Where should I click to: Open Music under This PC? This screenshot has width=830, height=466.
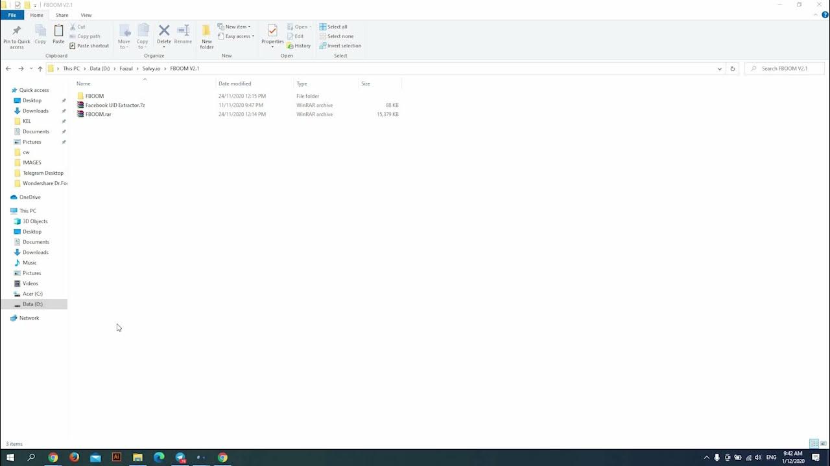(x=29, y=263)
